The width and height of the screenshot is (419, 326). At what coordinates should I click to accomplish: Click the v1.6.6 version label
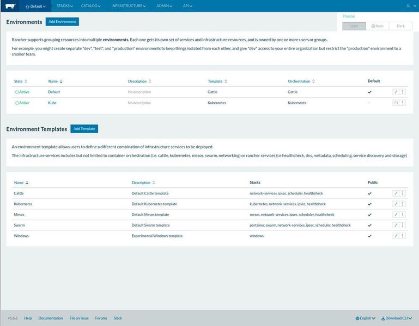13,318
